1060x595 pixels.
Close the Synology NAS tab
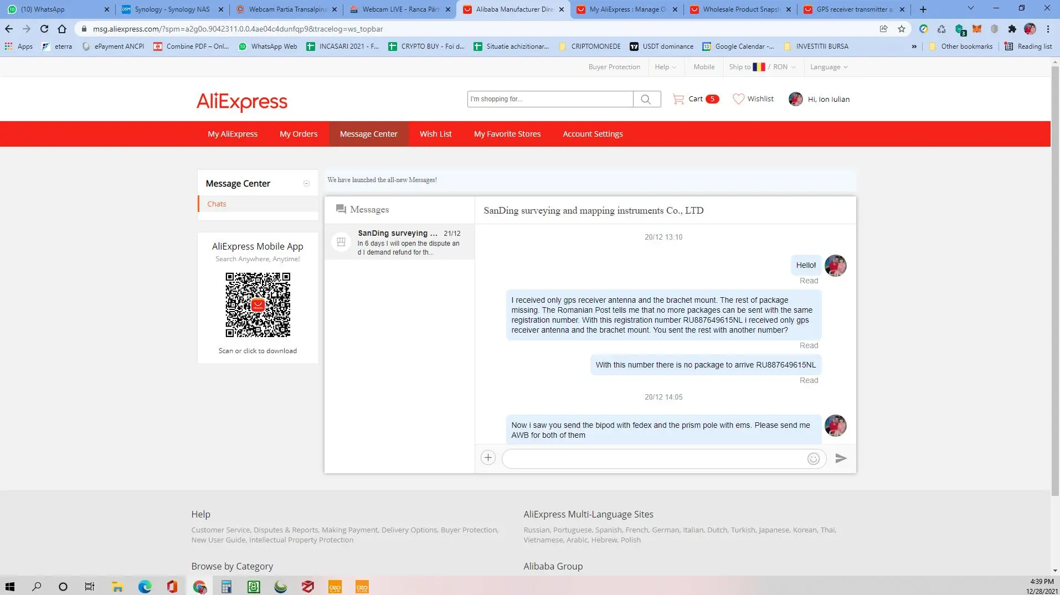[x=220, y=9]
